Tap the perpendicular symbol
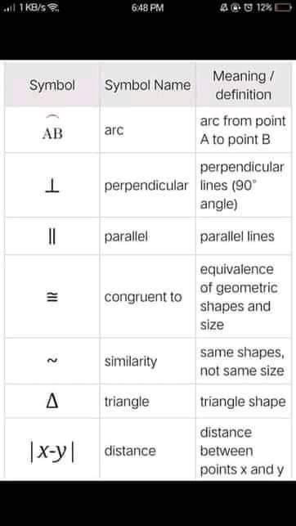 point(52,186)
